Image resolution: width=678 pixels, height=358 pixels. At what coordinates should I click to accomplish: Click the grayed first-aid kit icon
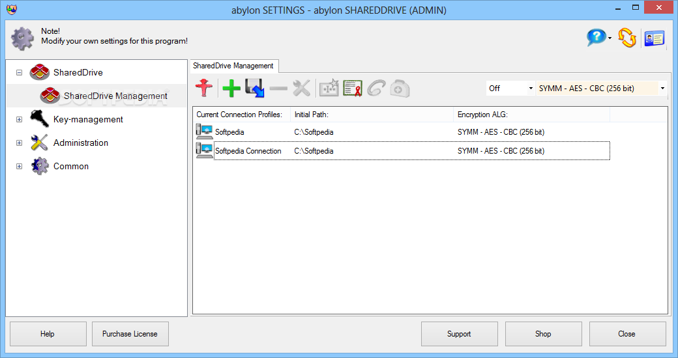pos(400,89)
